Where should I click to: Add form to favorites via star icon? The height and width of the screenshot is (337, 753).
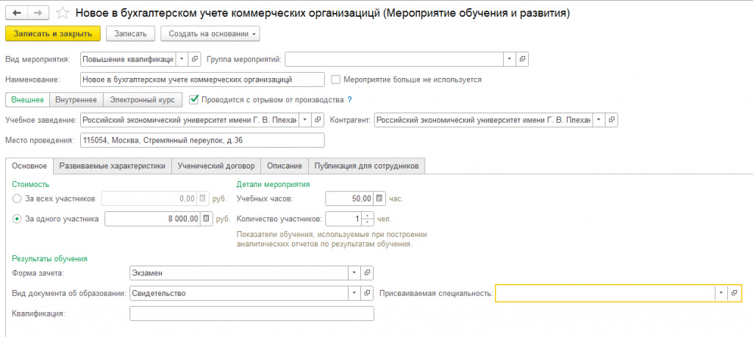click(63, 13)
